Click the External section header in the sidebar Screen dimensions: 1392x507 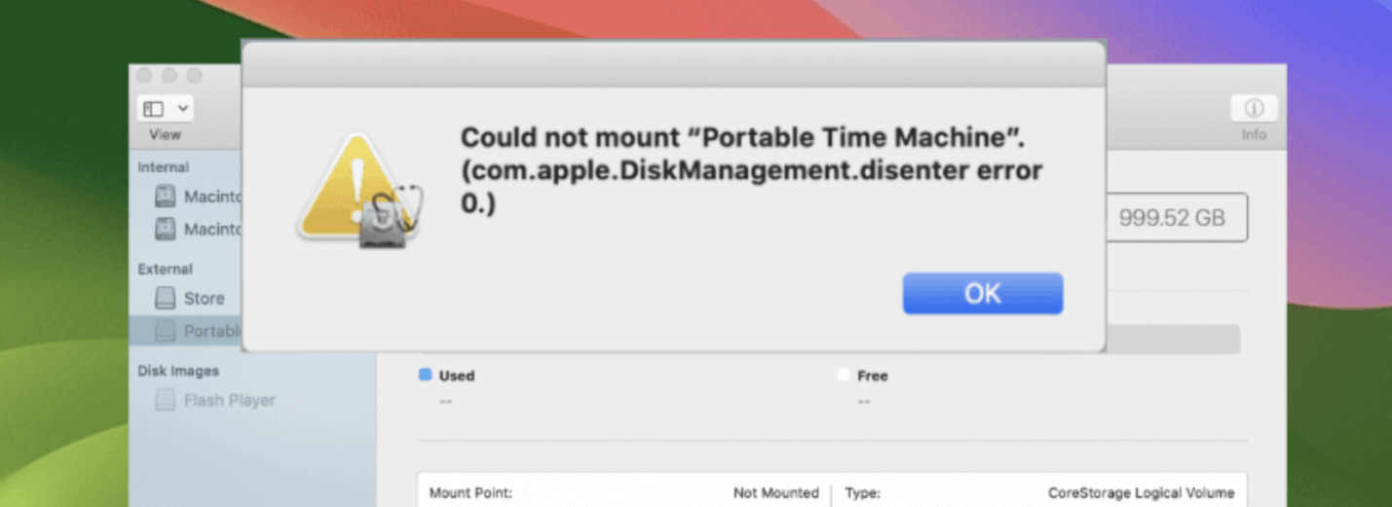tap(166, 269)
